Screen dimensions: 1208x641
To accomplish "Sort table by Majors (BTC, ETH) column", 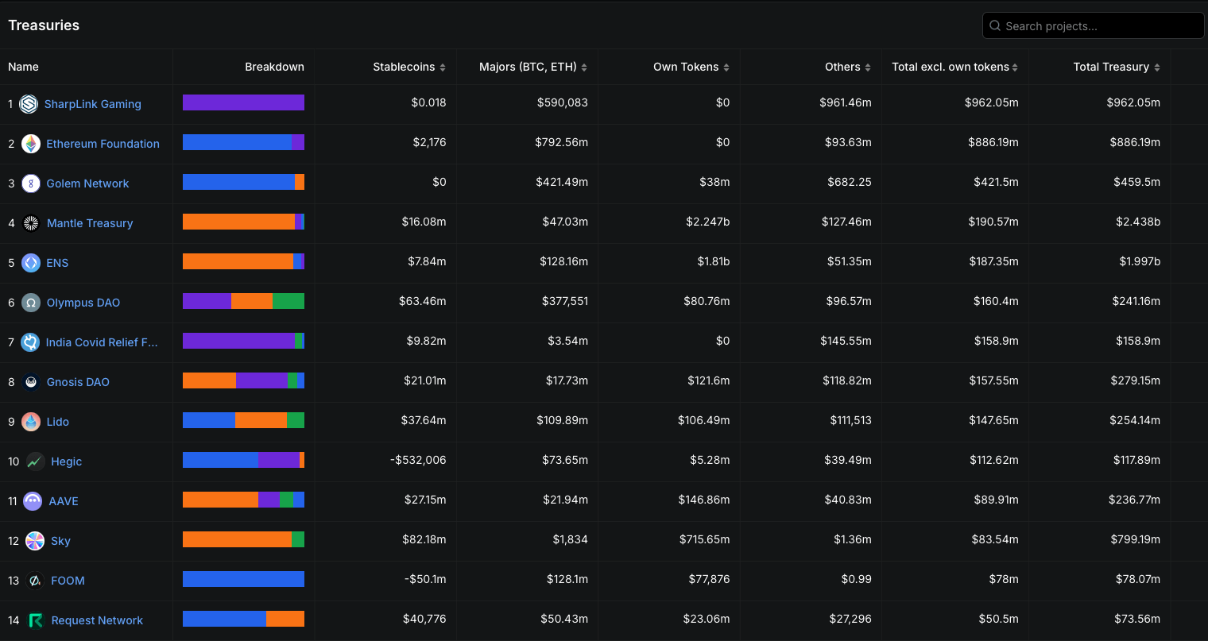I will [533, 67].
